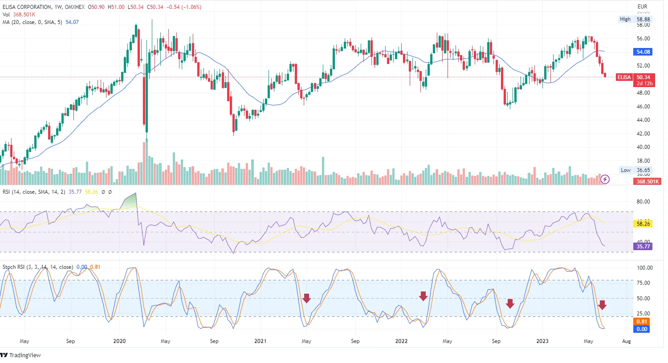Click the 2021 label on time axis
Image resolution: width=668 pixels, height=363 pixels.
[x=260, y=341]
